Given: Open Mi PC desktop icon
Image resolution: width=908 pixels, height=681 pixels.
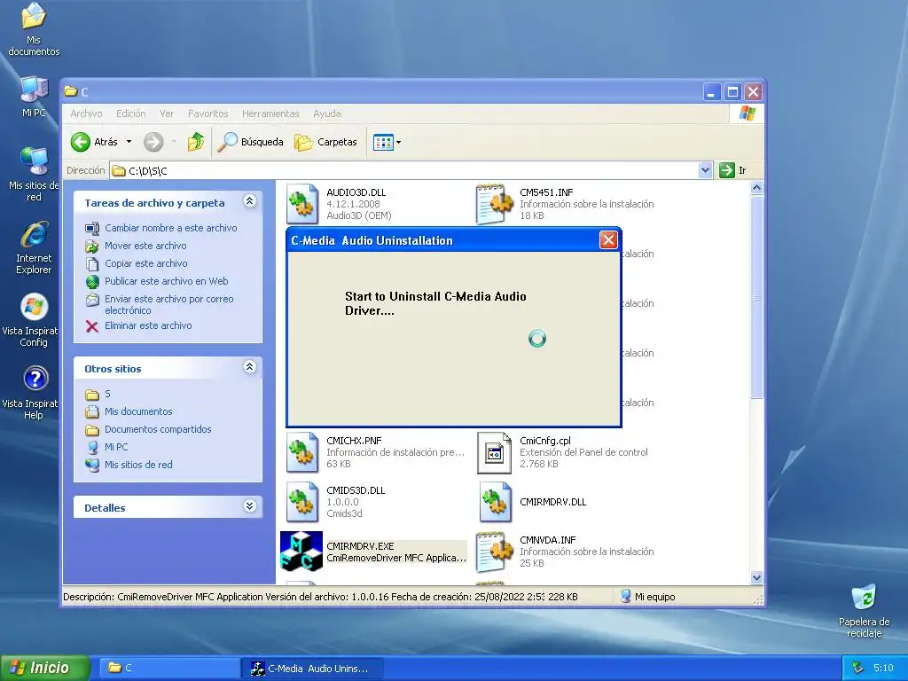Looking at the screenshot, I should (34, 97).
